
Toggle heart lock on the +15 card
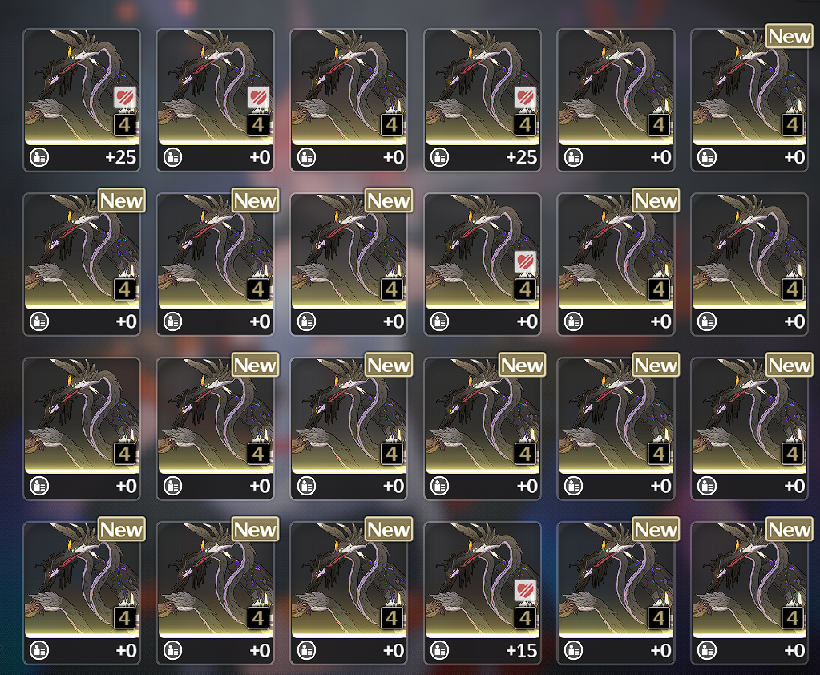pos(525,591)
